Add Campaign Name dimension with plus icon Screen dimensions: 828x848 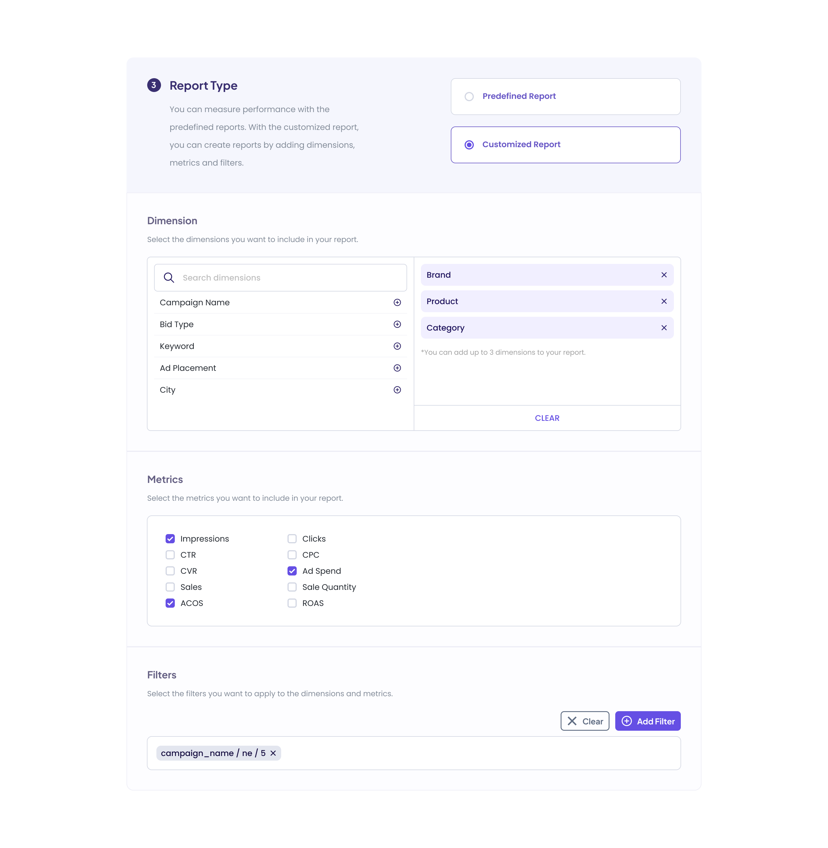(x=397, y=303)
